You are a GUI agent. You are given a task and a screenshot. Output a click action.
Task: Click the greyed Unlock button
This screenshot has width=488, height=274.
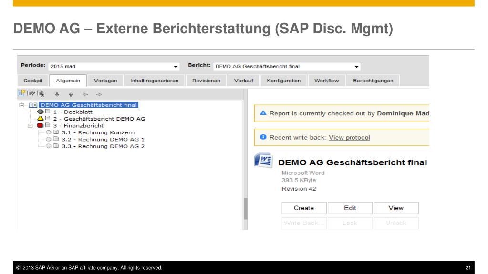396,223
